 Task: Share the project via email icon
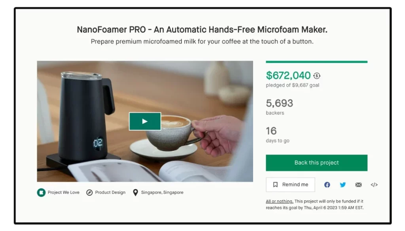(x=358, y=184)
